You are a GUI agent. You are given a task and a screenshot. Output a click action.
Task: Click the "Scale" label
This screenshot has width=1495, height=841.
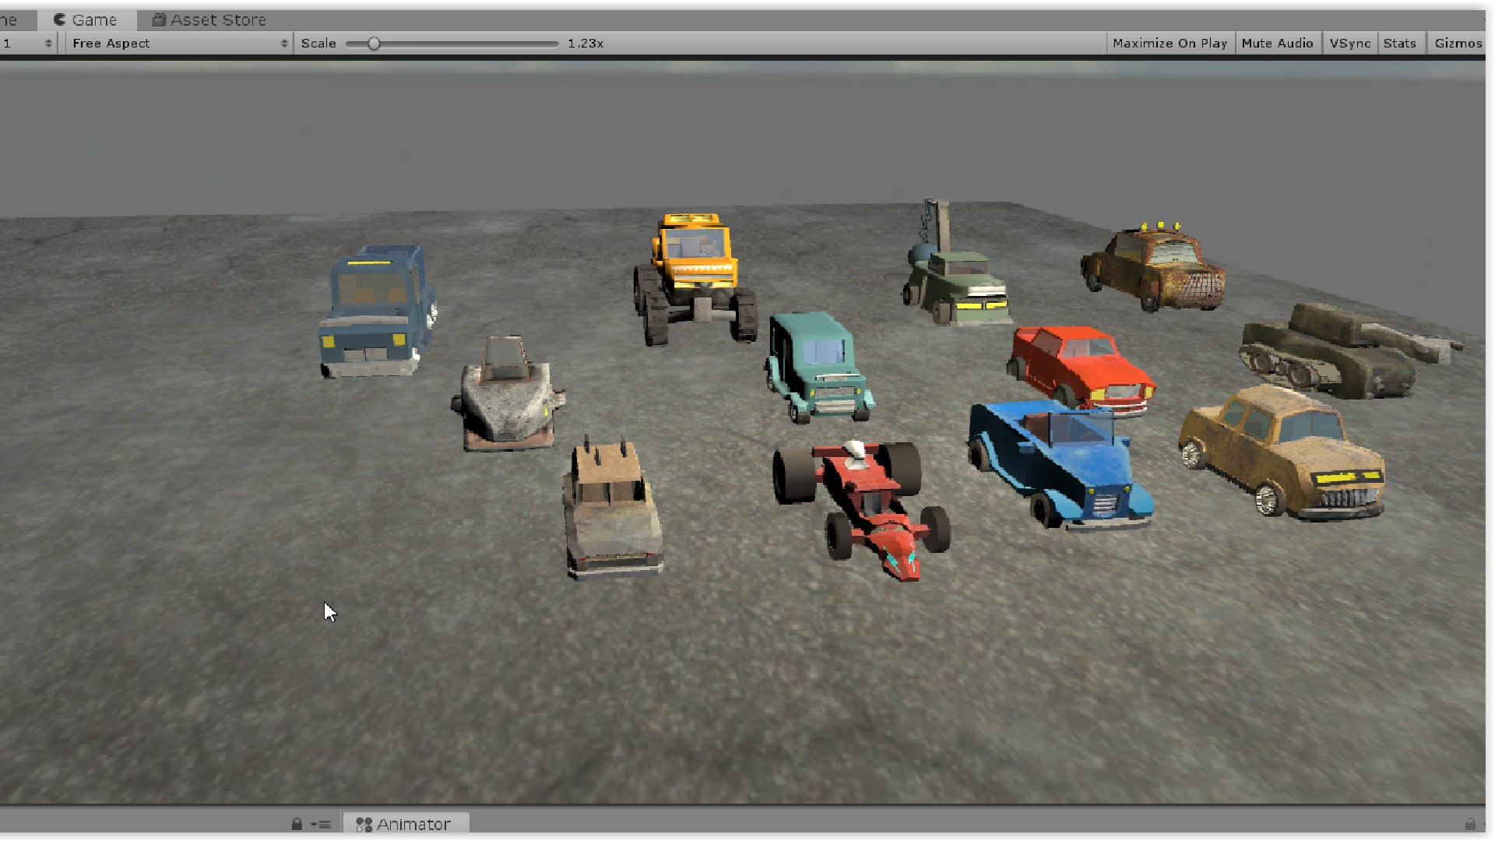318,43
